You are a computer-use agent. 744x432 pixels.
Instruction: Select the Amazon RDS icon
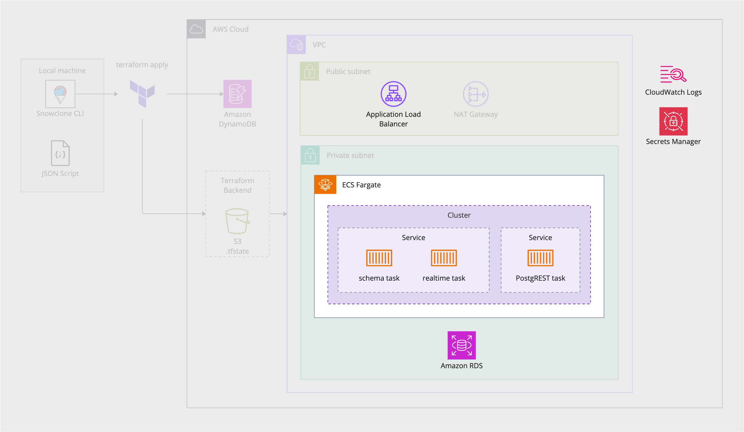coord(462,345)
